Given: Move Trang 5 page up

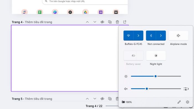Looking at the screenshot, I should pyautogui.click(x=87, y=99).
